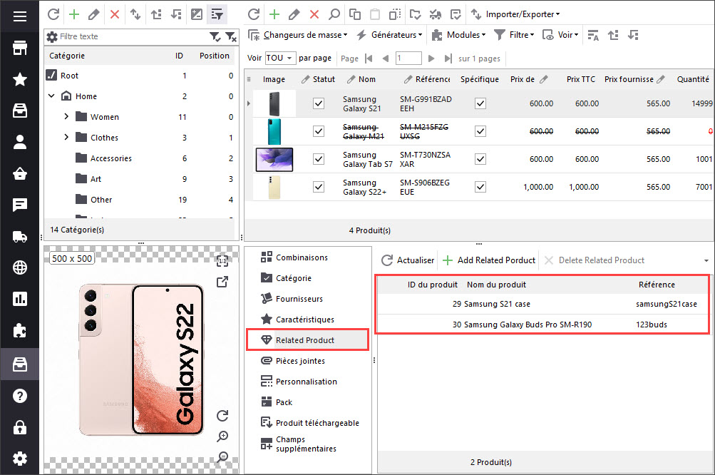Add a new product with plus icon
Image resolution: width=715 pixels, height=475 pixels.
(x=274, y=14)
